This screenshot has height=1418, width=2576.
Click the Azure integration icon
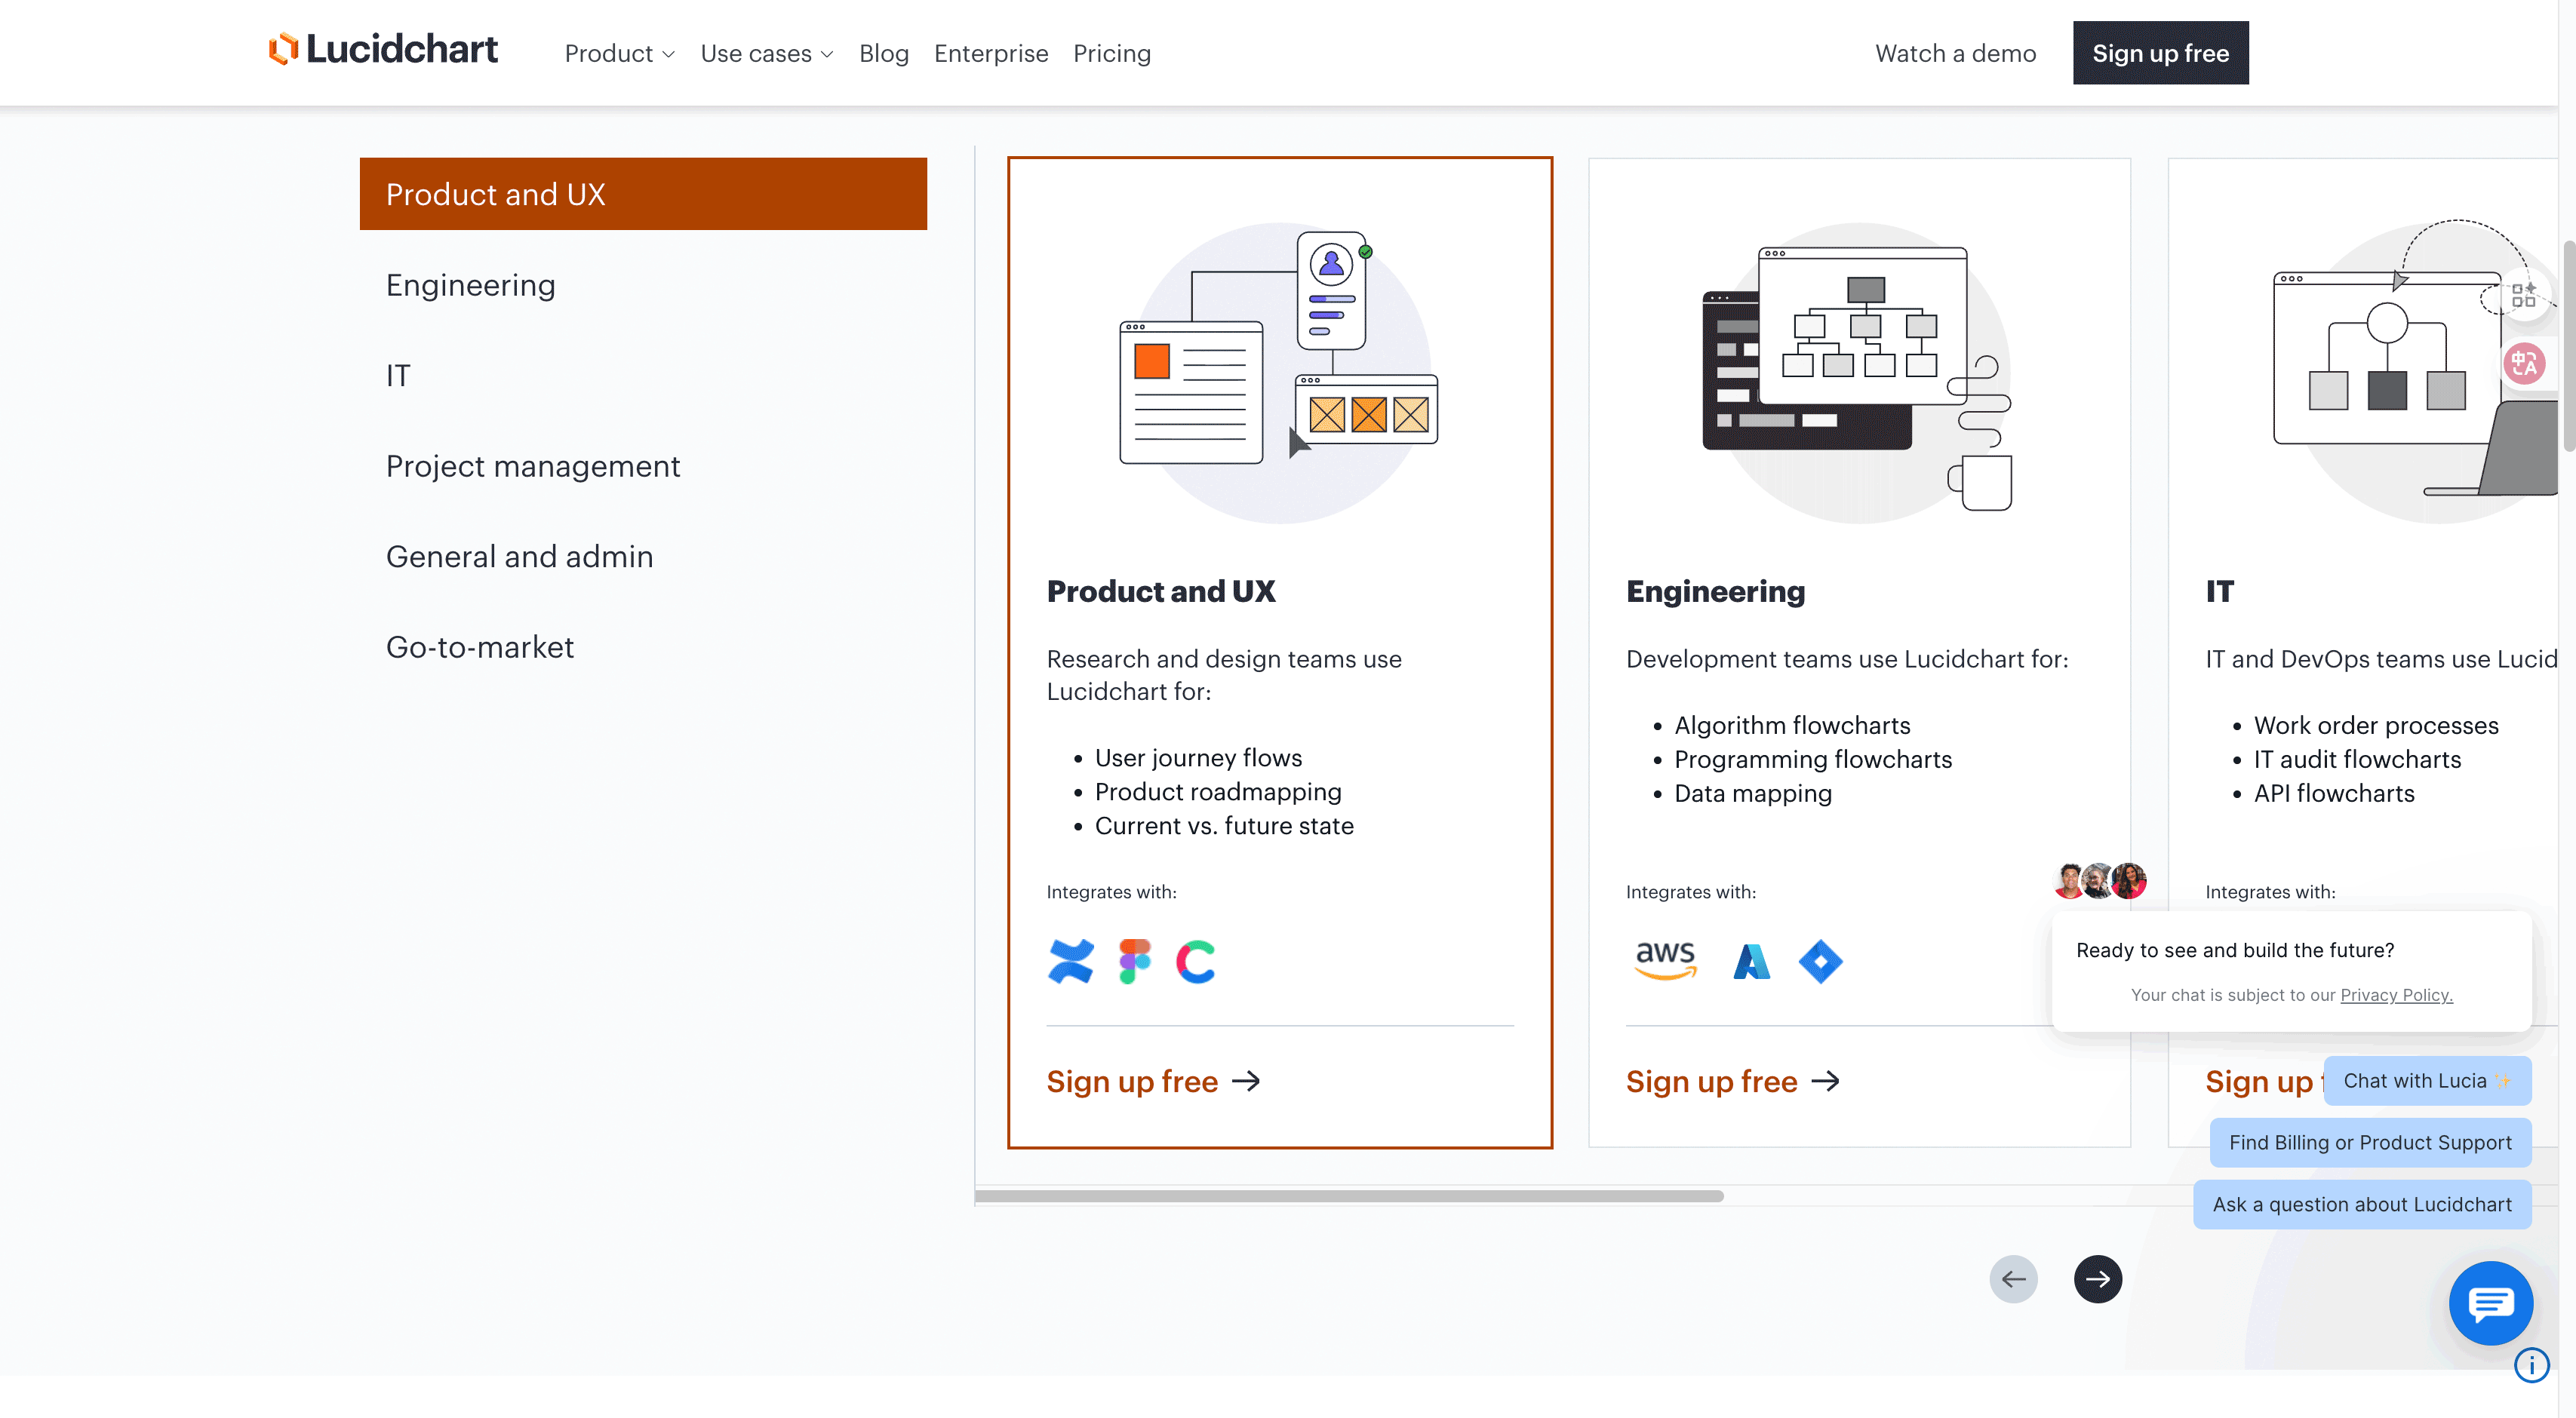click(1751, 962)
